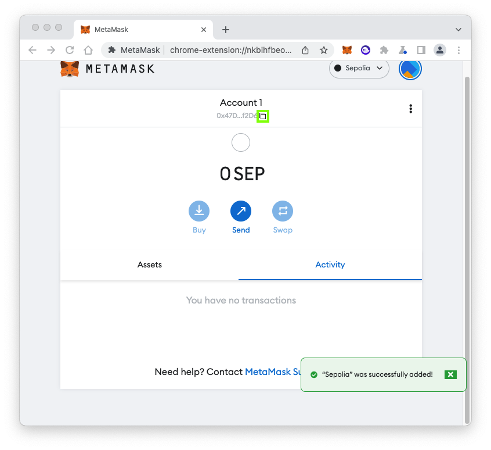Viewport: 491px width, 450px height.
Task: Share this page from the address bar
Action: click(x=305, y=50)
